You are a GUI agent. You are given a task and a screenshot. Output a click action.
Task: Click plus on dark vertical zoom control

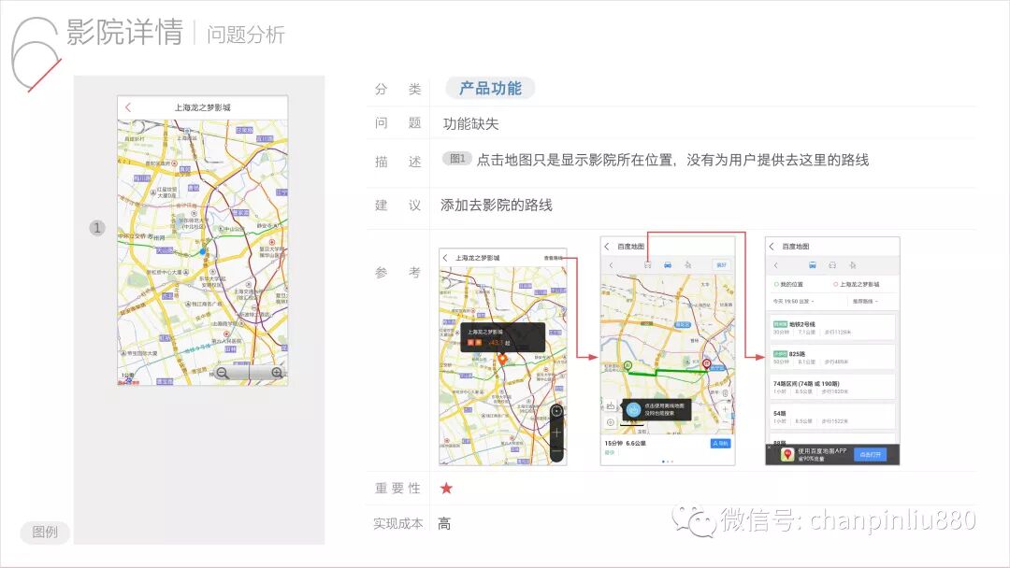557,433
